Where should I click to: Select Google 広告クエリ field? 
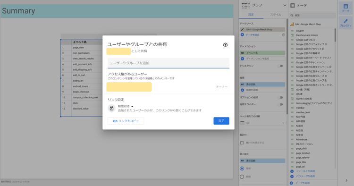click(x=305, y=40)
